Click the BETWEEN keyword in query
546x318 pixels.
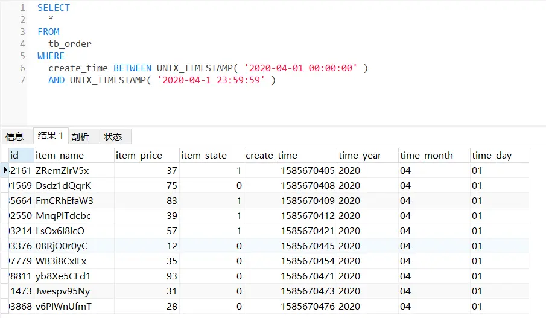(132, 68)
